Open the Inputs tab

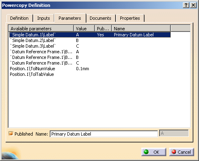44,18
